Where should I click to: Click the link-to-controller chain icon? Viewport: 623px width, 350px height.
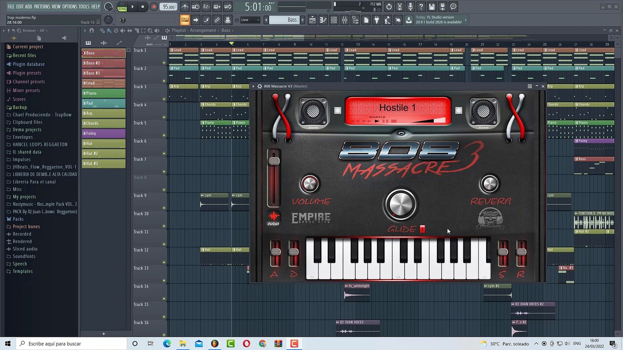pos(217,20)
